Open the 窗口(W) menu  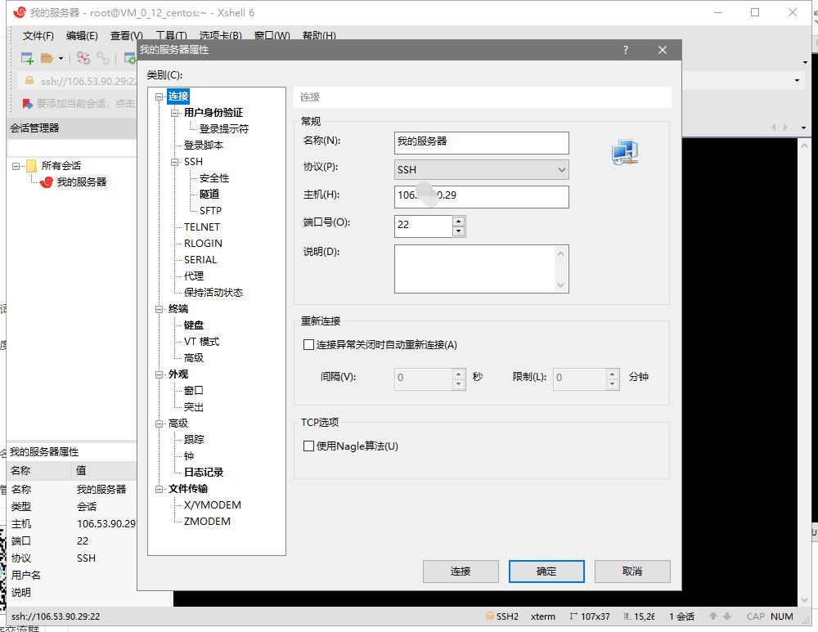[272, 35]
